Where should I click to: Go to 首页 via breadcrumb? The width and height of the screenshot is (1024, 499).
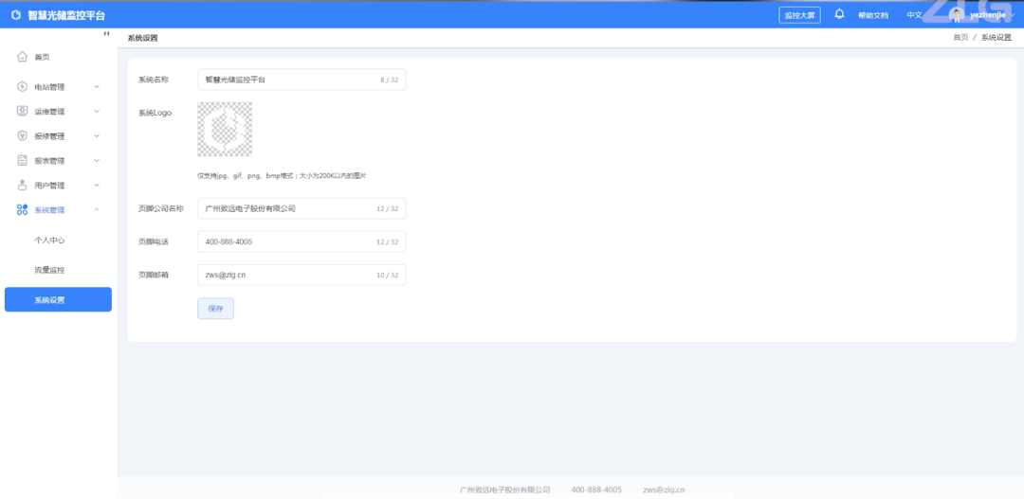(x=960, y=38)
